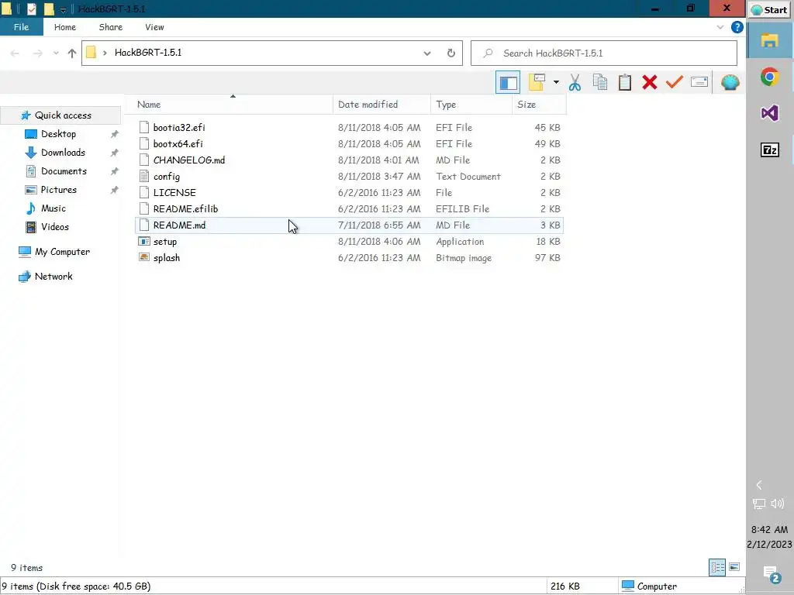Expand the address bar history dropdown

[427, 53]
